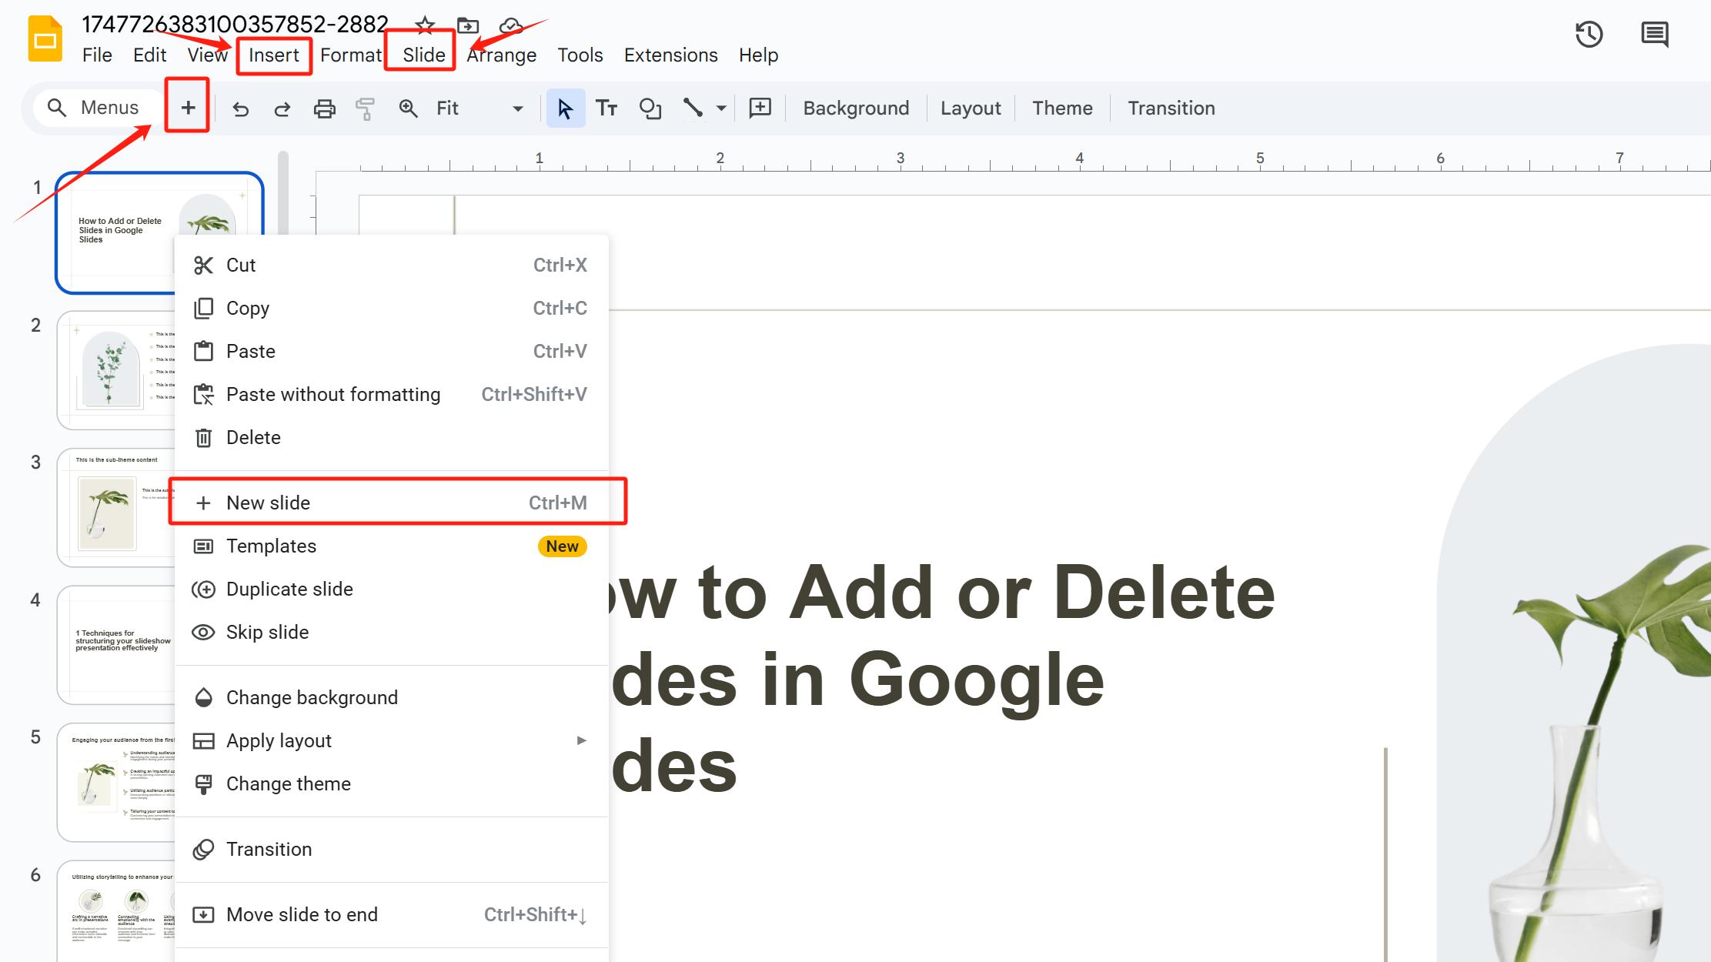This screenshot has height=962, width=1711.
Task: Open the Edit menu
Action: [149, 55]
